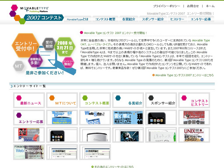Viewport: 224px width, 168px height.
Task: Open the ヒストリー navigation tab
Action: point(177,19)
